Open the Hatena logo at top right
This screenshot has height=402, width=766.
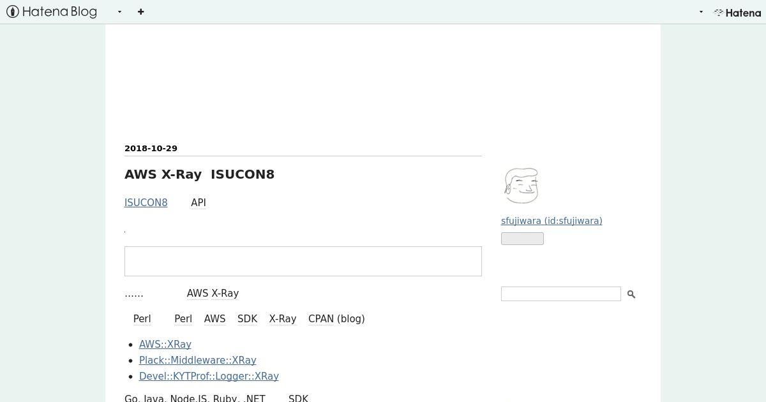click(x=737, y=12)
